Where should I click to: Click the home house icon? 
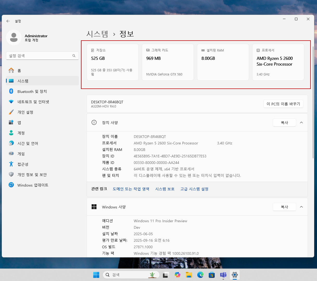click(11, 70)
